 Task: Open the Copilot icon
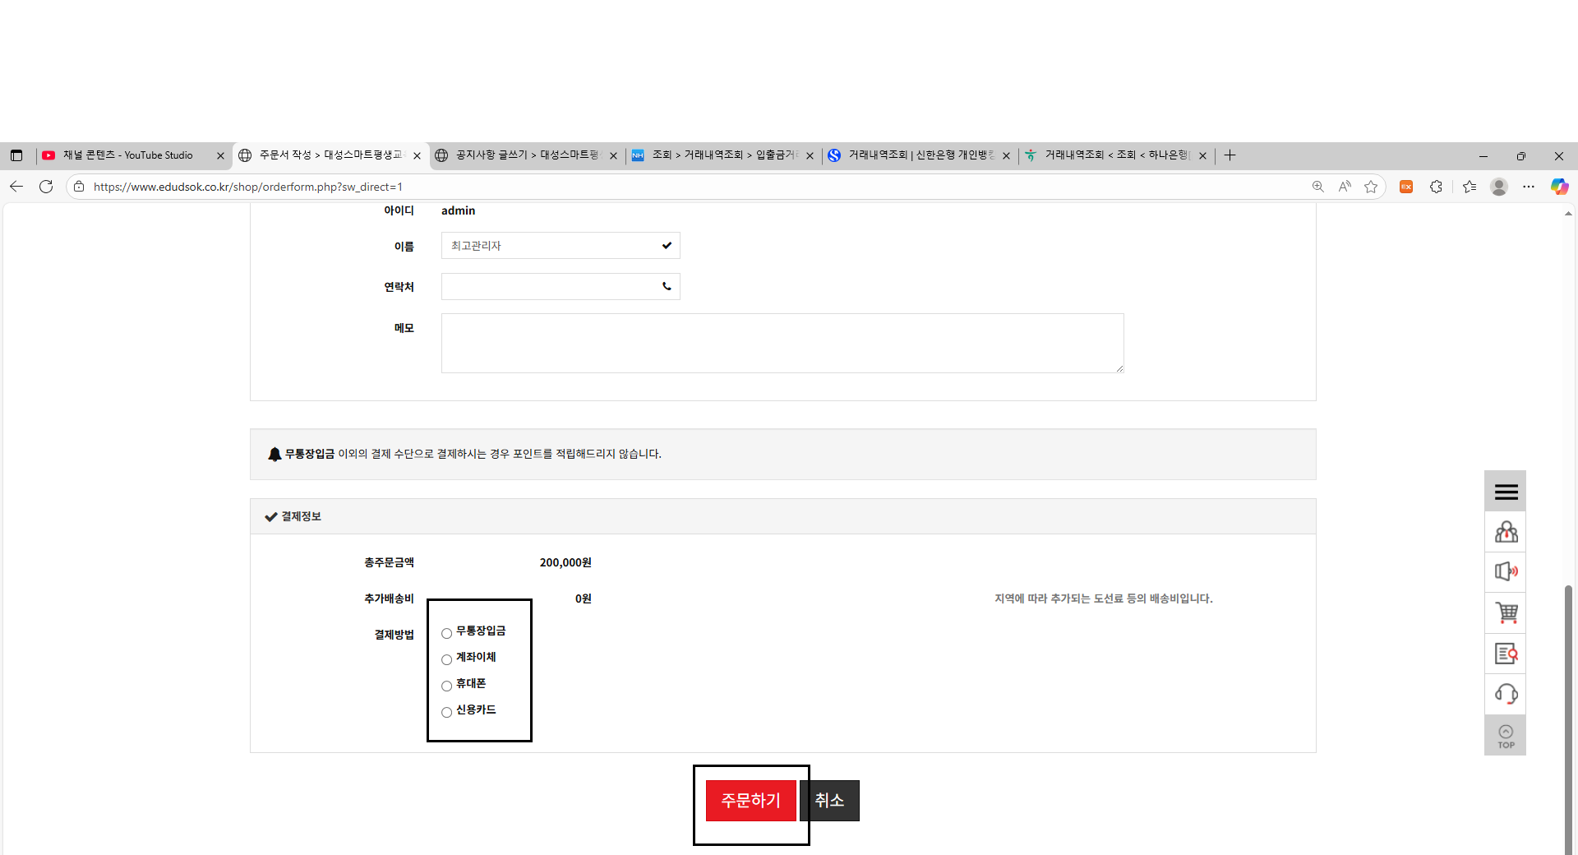[x=1559, y=187]
